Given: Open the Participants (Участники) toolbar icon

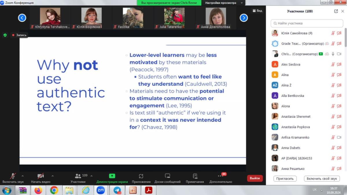Looking at the screenshot, I should coord(78,176).
